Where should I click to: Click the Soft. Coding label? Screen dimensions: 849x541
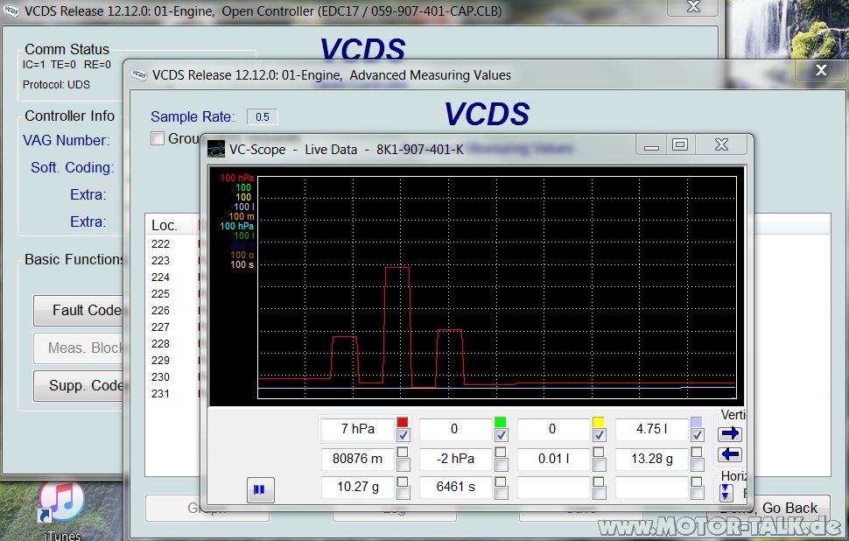[73, 167]
